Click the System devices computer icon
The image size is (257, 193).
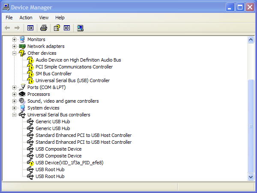click(x=22, y=108)
